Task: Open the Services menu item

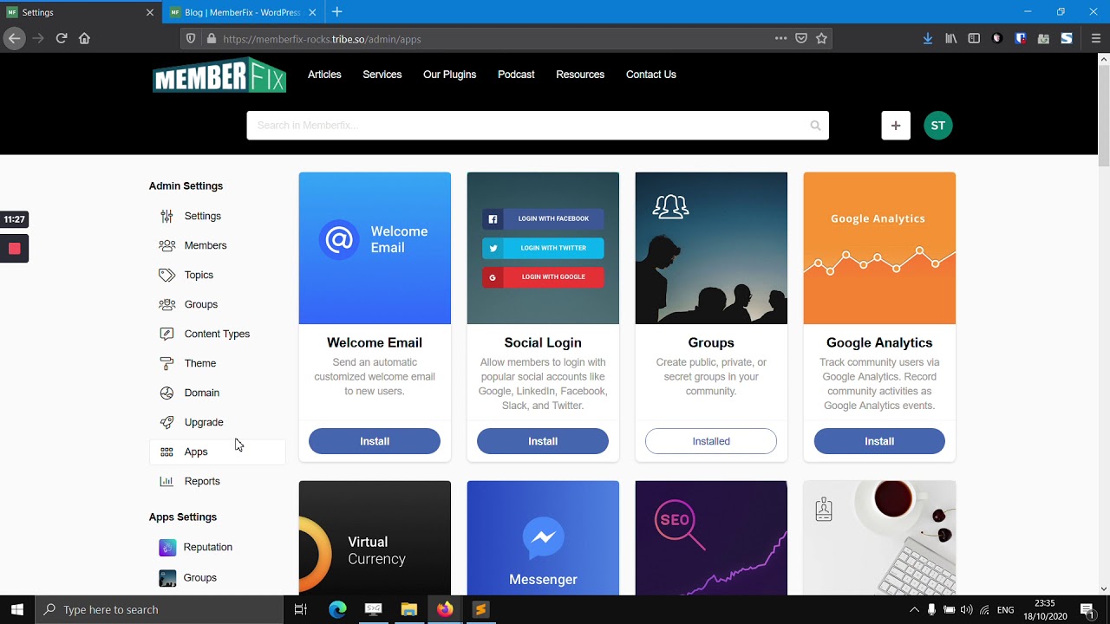Action: pos(382,75)
